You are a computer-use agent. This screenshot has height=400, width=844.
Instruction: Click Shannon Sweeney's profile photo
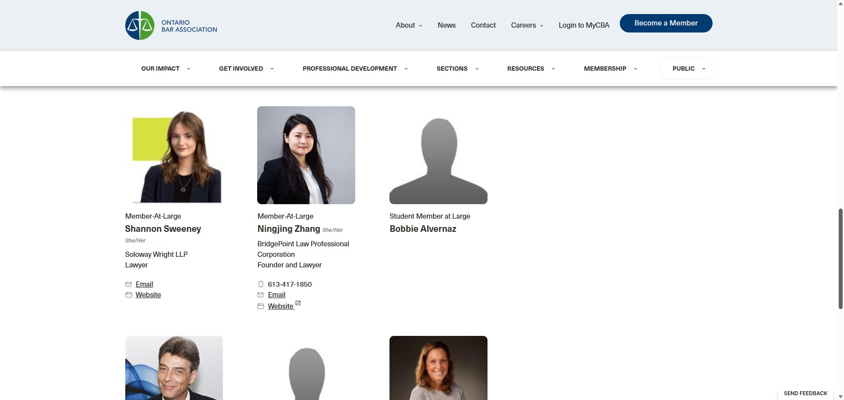(x=174, y=155)
